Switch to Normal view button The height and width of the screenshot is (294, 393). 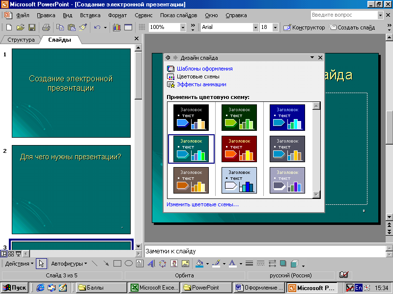3,254
